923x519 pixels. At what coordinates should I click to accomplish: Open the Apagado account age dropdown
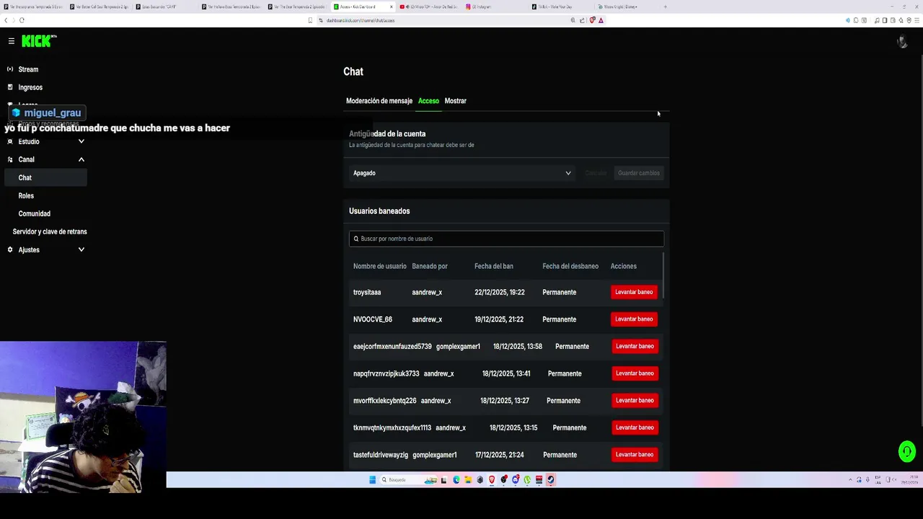click(461, 173)
